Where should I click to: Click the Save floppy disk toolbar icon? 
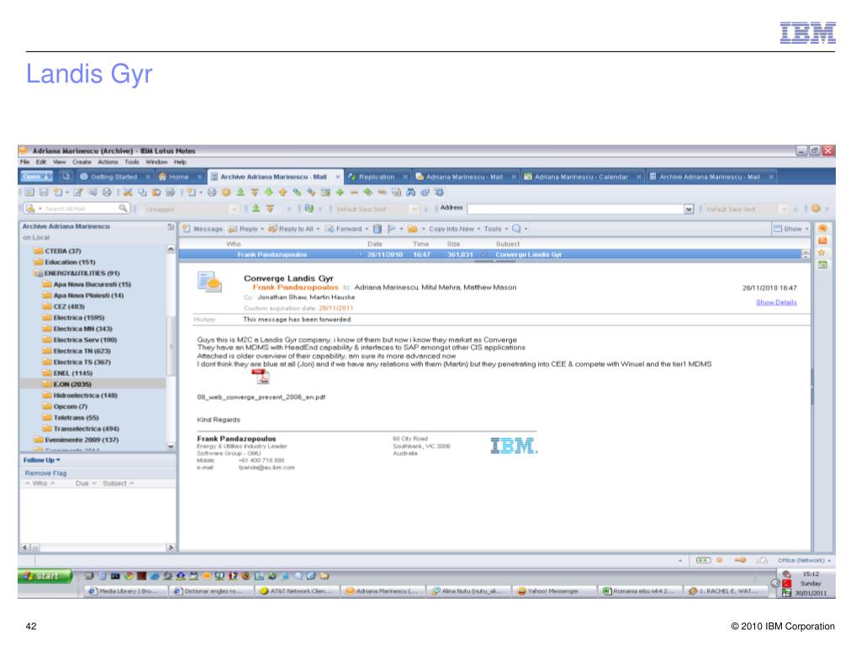point(44,193)
